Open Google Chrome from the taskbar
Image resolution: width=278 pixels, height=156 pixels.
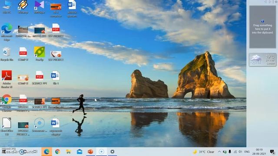pyautogui.click(x=57, y=152)
